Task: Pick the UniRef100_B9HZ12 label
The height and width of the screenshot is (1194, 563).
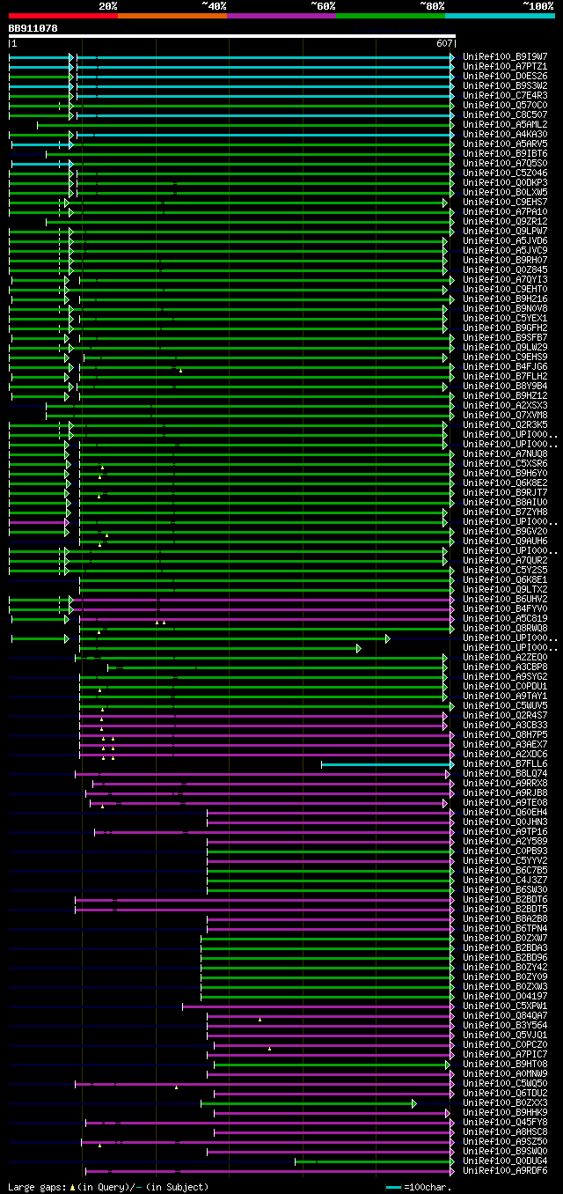Action: (x=505, y=395)
